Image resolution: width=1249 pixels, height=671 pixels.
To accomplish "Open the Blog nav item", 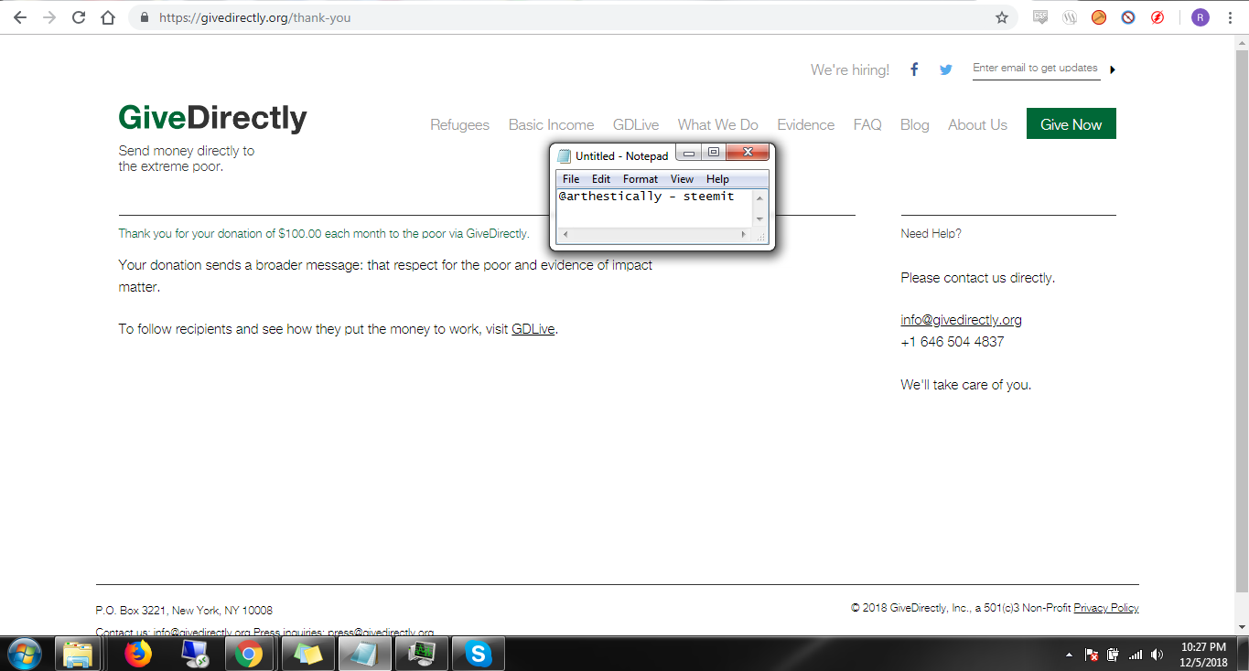I will (x=915, y=124).
